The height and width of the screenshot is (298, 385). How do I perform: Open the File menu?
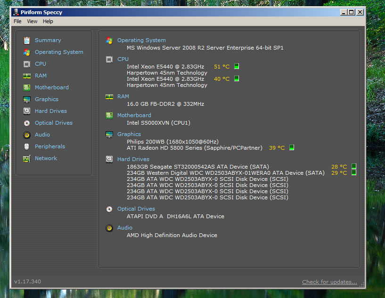coord(17,21)
